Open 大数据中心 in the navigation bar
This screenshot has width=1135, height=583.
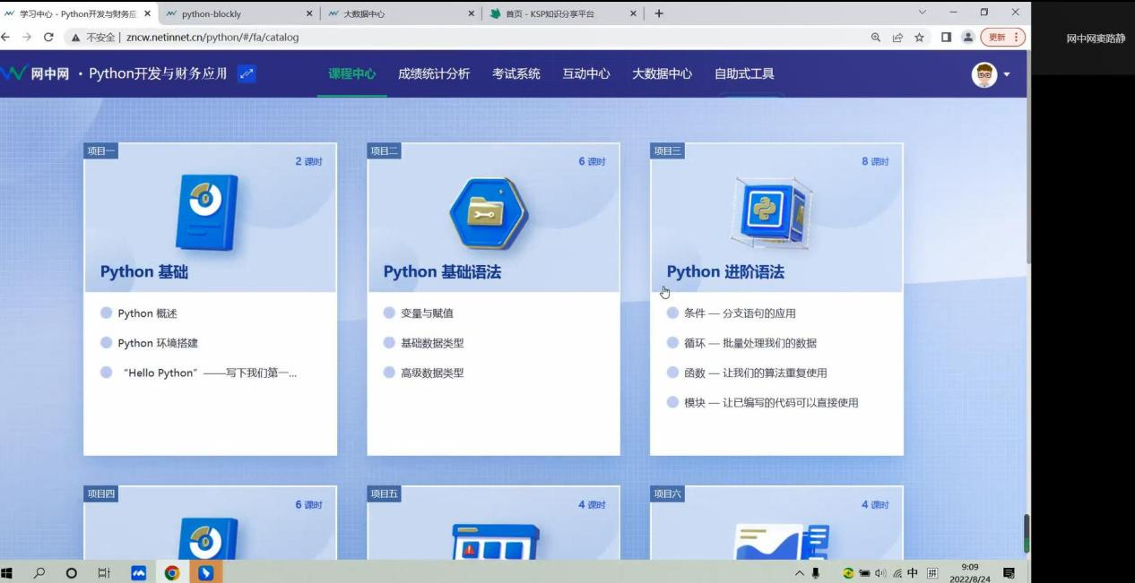662,73
